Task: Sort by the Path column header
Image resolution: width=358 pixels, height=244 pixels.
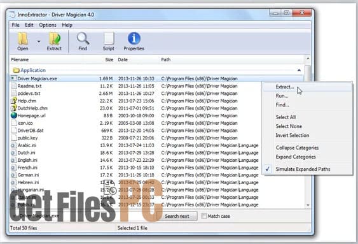Action: pyautogui.click(x=166, y=60)
